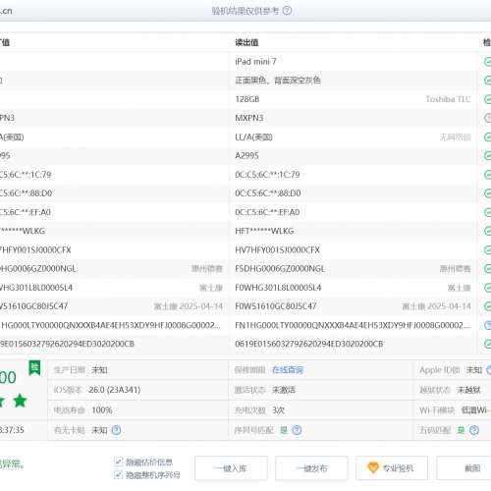Select the iPad mini 7 read value
Screen dimensions: 491x491
pos(255,62)
